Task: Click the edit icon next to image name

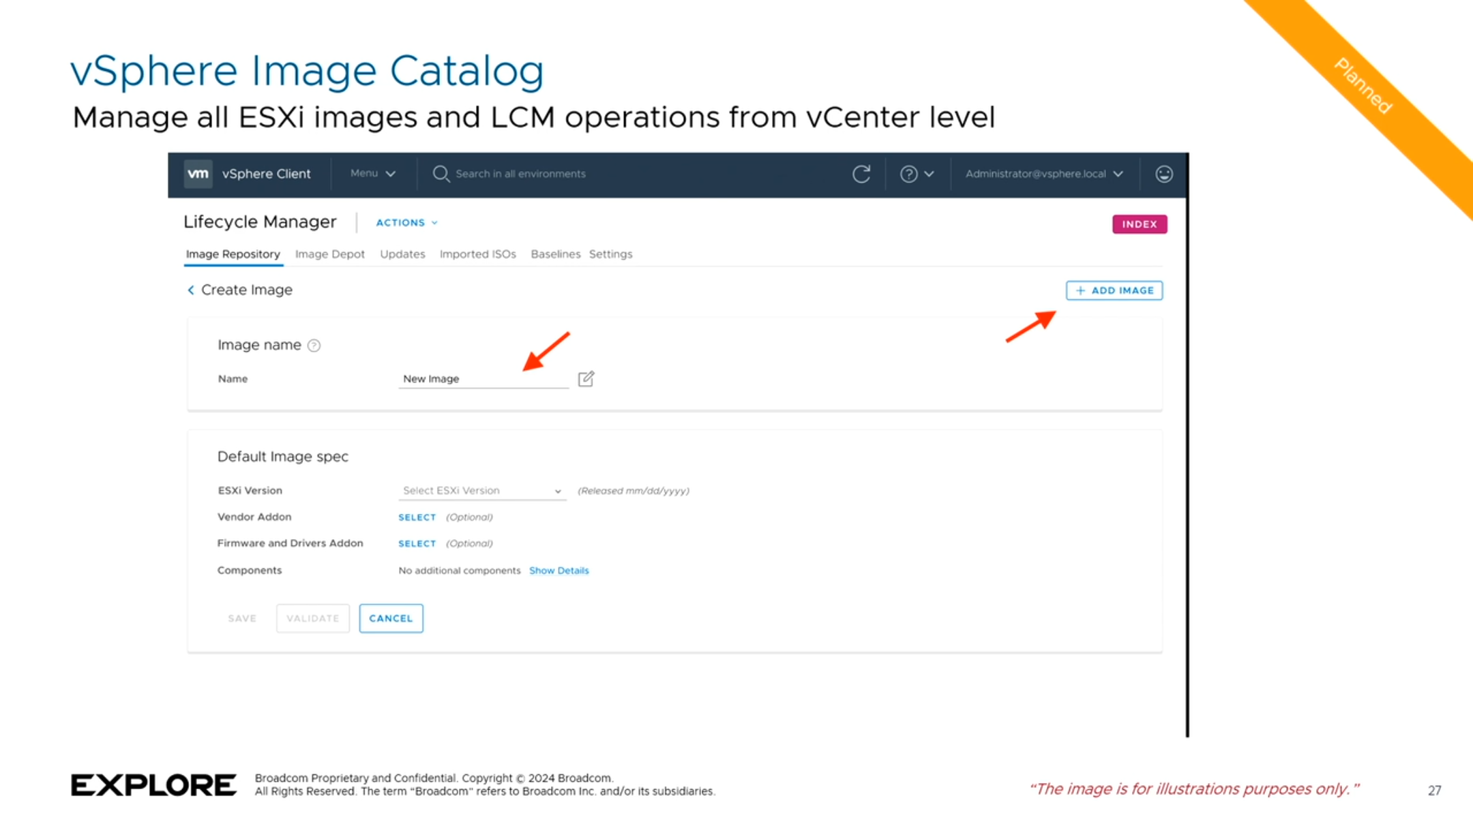Action: pyautogui.click(x=586, y=378)
